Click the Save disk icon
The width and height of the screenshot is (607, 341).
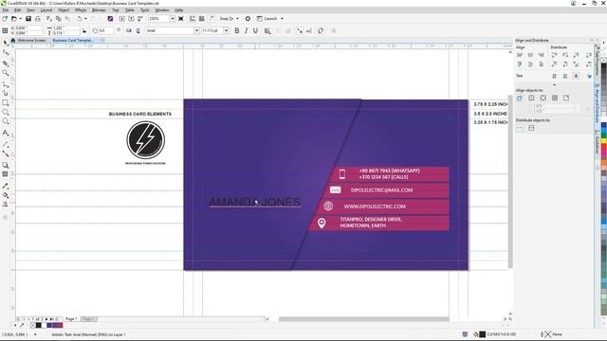28,19
